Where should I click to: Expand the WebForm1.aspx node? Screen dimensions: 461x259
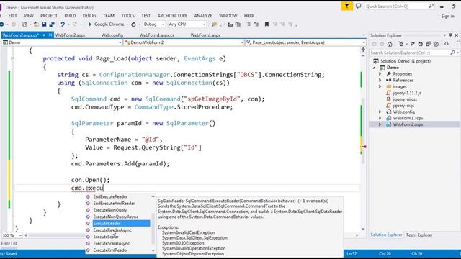380,118
